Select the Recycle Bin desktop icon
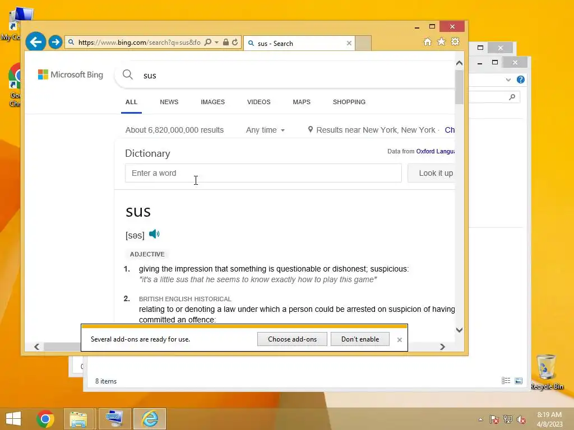This screenshot has width=574, height=430. (x=546, y=372)
